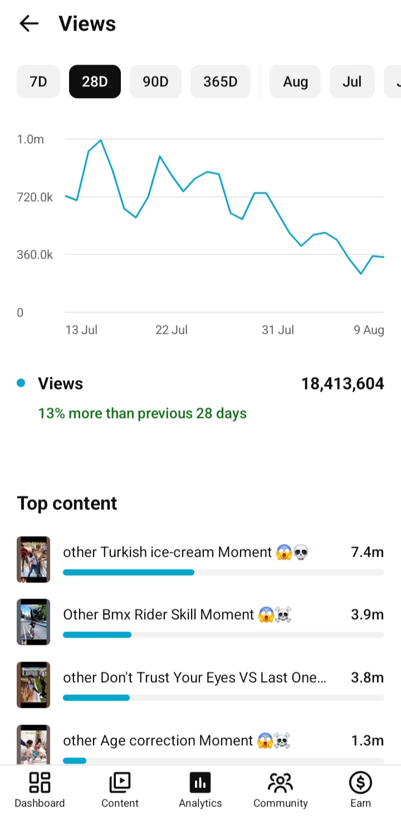Click the blue Views legend dot
401x827 pixels.
[21, 383]
